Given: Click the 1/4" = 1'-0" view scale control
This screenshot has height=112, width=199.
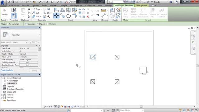Looking at the screenshot, I should [48, 107].
